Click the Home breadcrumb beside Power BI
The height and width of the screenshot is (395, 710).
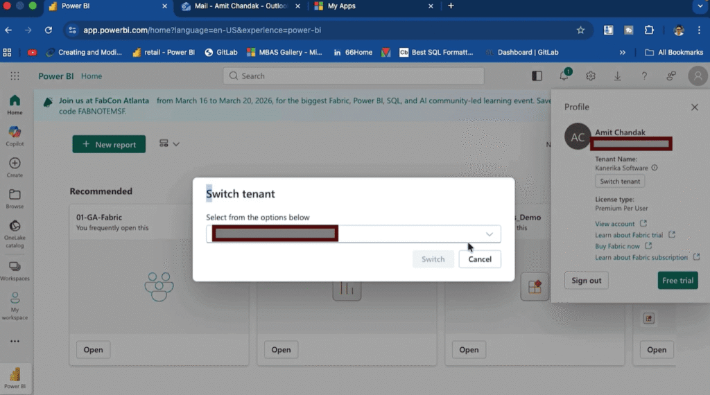tap(92, 76)
